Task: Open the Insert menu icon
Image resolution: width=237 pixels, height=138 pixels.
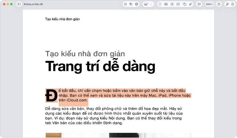Action: (131, 4)
